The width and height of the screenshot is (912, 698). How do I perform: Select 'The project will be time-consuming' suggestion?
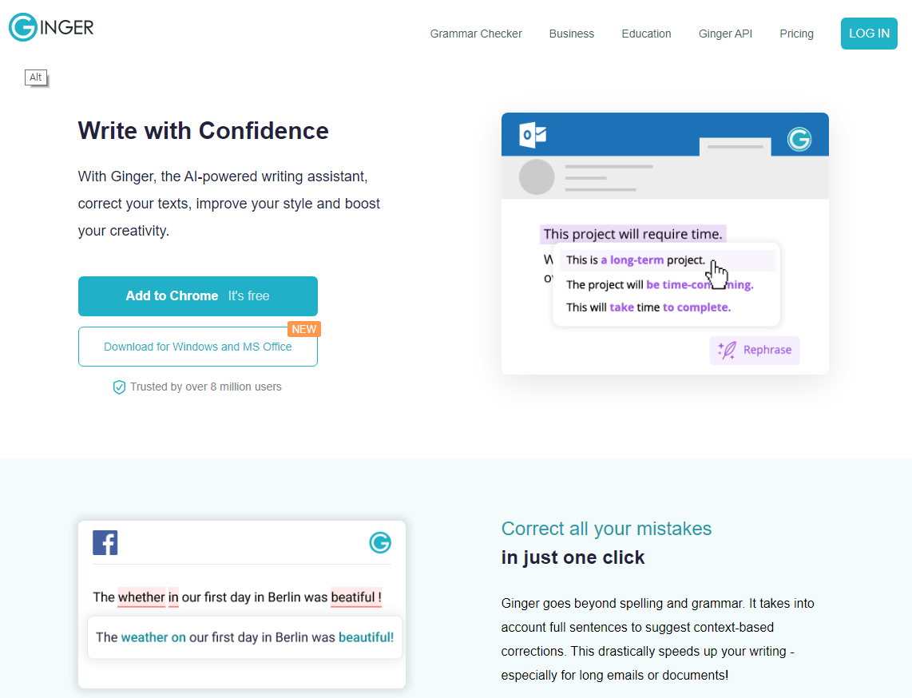point(660,284)
